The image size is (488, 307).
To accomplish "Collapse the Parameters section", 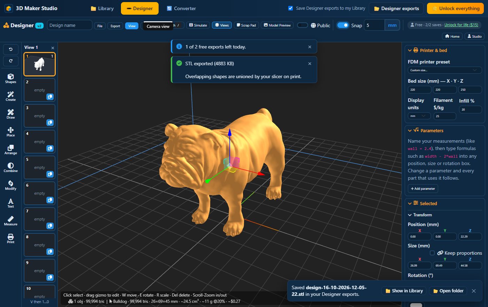I will pyautogui.click(x=410, y=130).
